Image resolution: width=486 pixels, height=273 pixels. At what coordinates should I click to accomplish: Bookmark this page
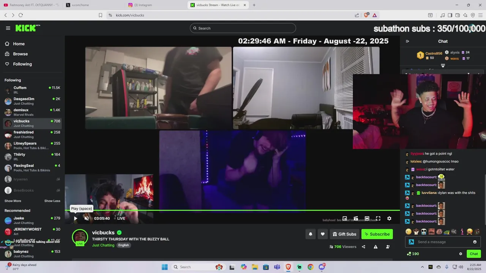100,15
